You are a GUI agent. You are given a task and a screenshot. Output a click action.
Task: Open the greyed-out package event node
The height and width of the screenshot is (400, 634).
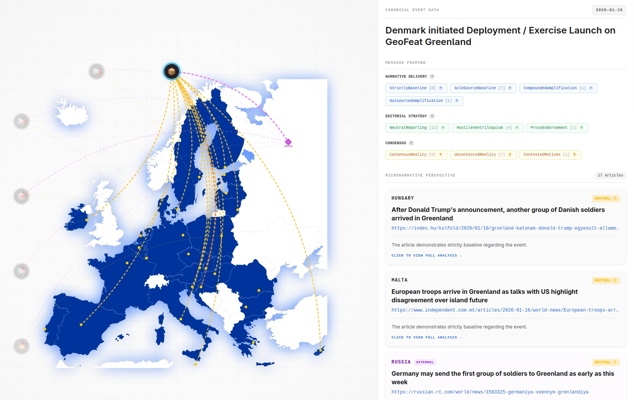coord(22,196)
